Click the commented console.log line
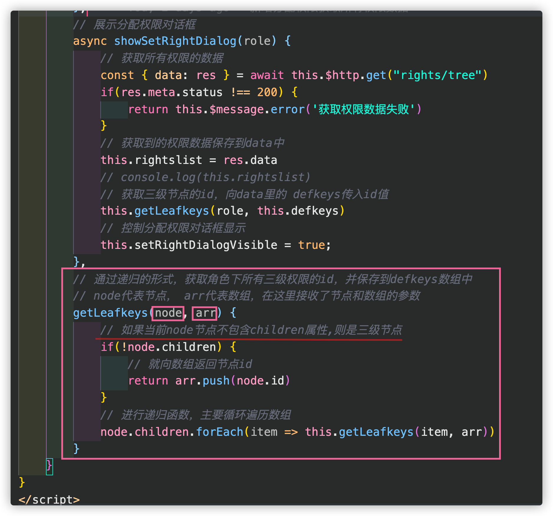Image resolution: width=553 pixels, height=516 pixels. click(205, 177)
